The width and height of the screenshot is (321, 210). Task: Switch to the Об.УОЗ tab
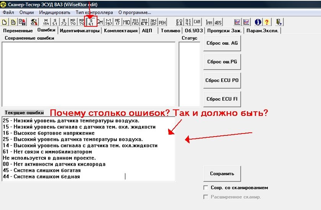point(194,31)
